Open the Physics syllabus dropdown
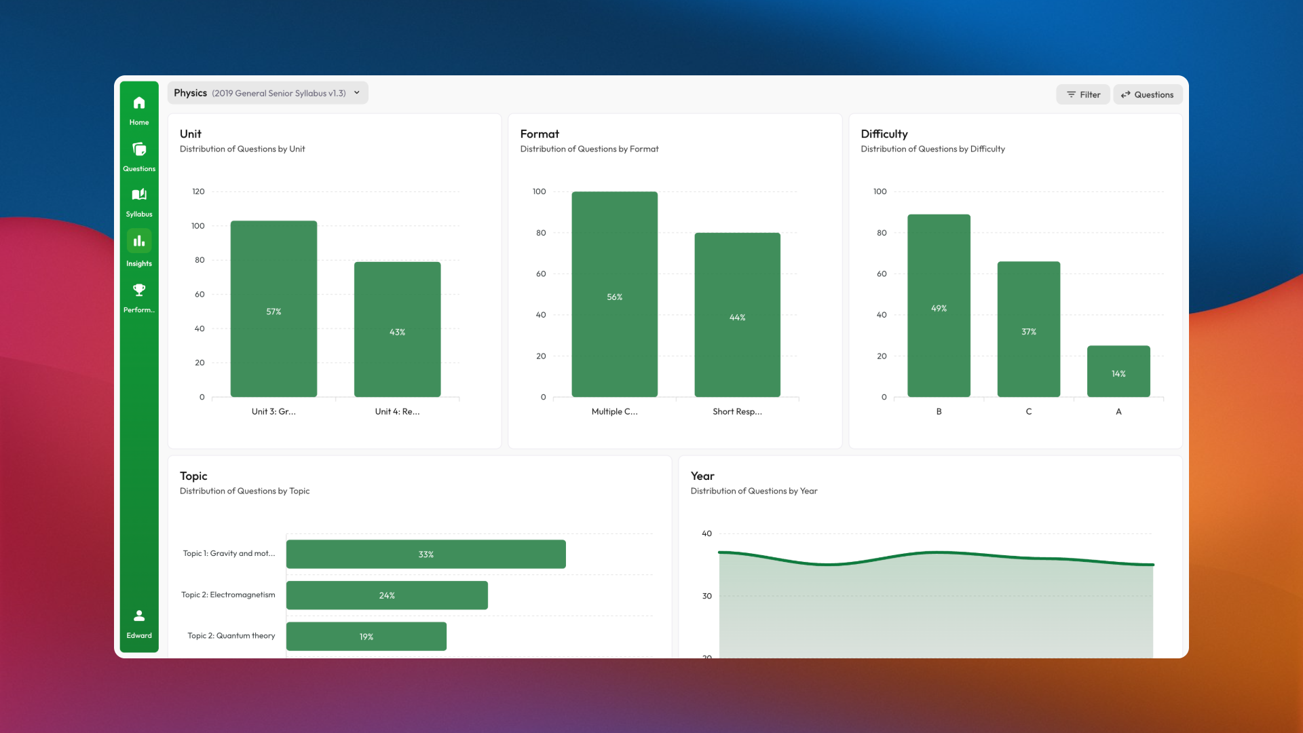The image size is (1303, 733). [x=267, y=93]
